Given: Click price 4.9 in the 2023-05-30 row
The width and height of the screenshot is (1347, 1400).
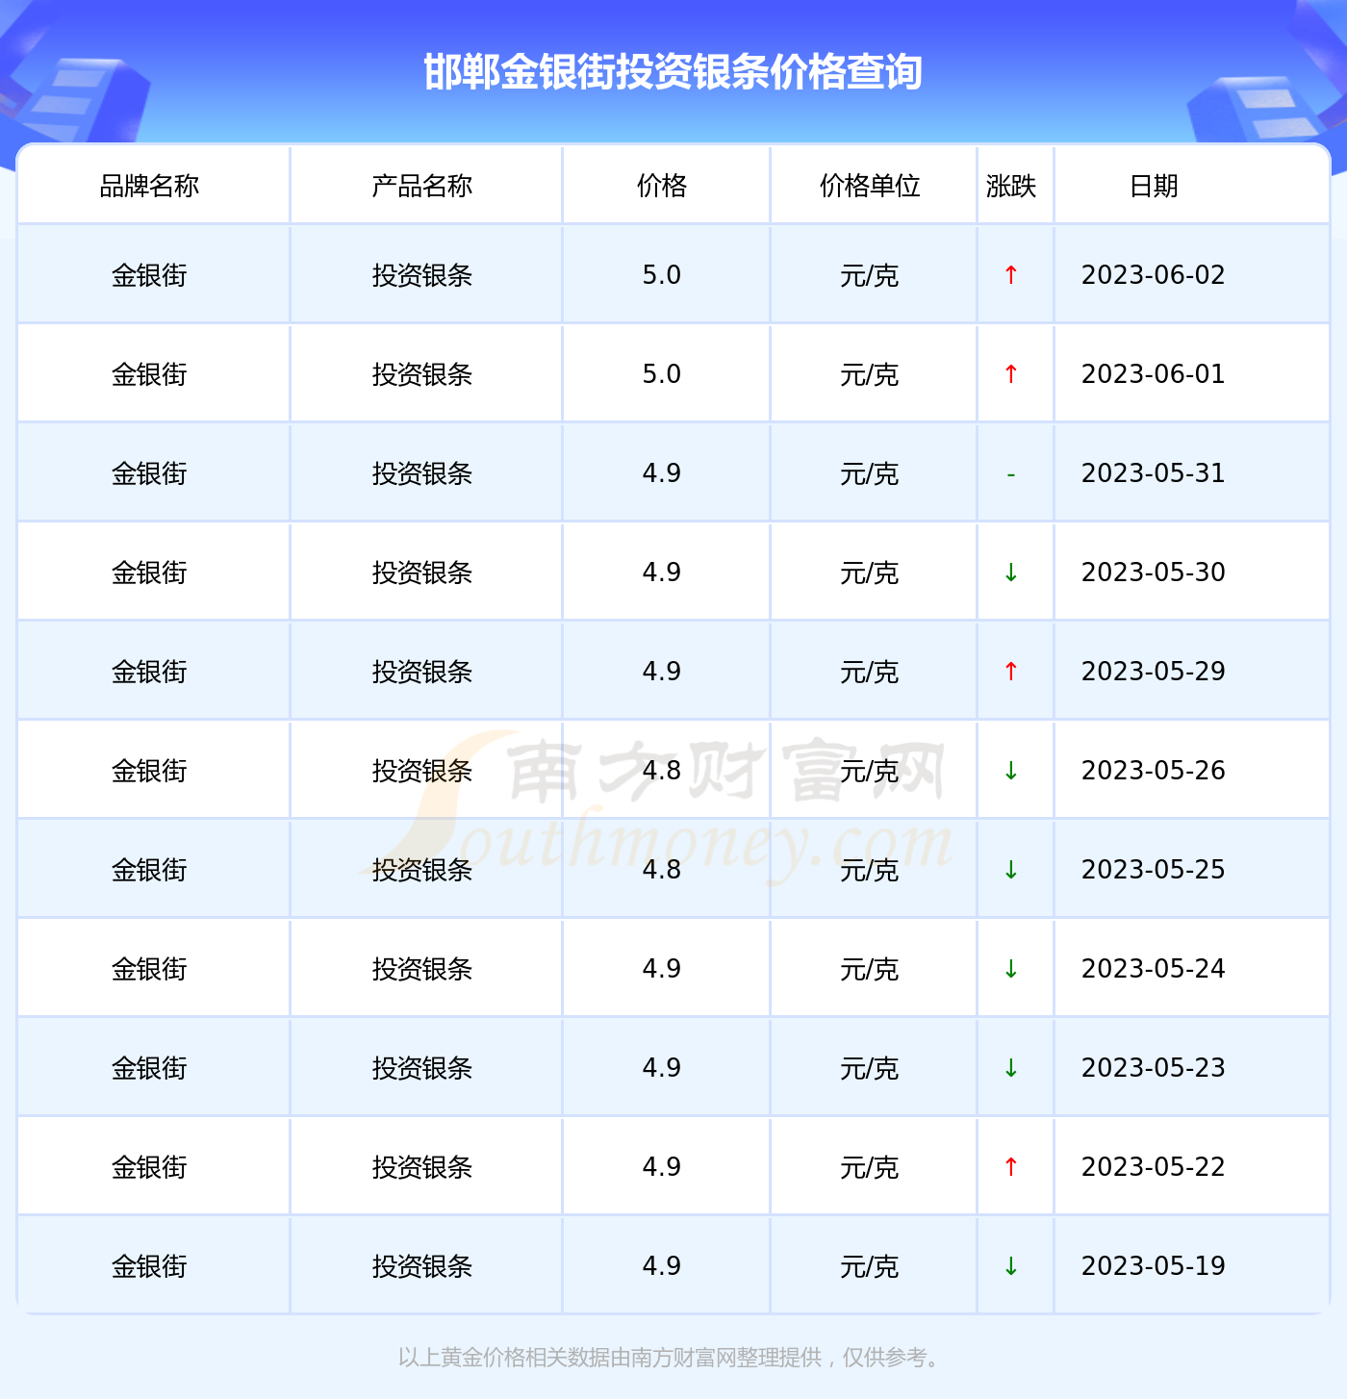Looking at the screenshot, I should coord(662,573).
